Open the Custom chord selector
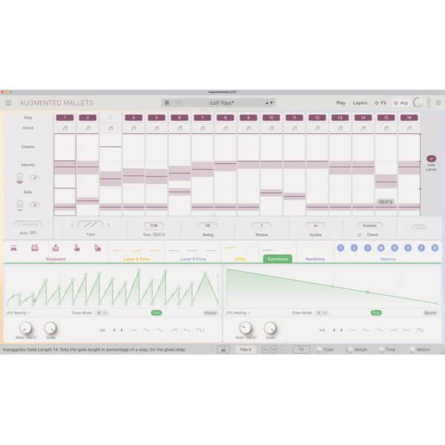 tap(369, 225)
